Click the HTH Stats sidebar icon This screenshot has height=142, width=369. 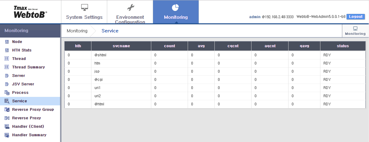click(x=7, y=50)
